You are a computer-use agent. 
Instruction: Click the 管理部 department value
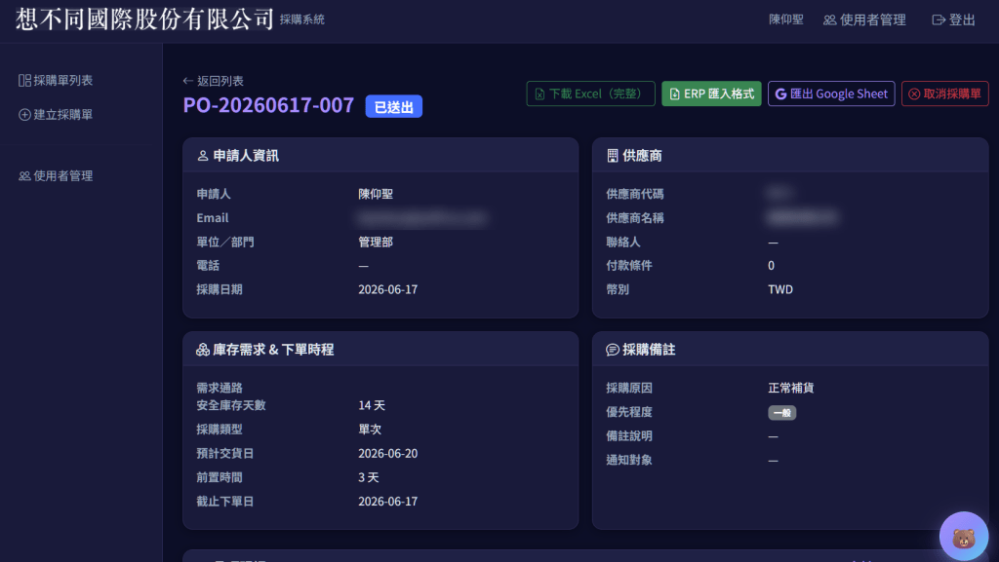click(x=376, y=242)
